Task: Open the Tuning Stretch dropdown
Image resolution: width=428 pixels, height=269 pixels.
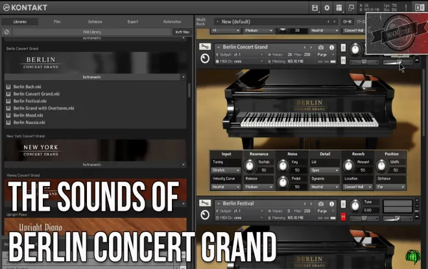Action: pyautogui.click(x=226, y=170)
